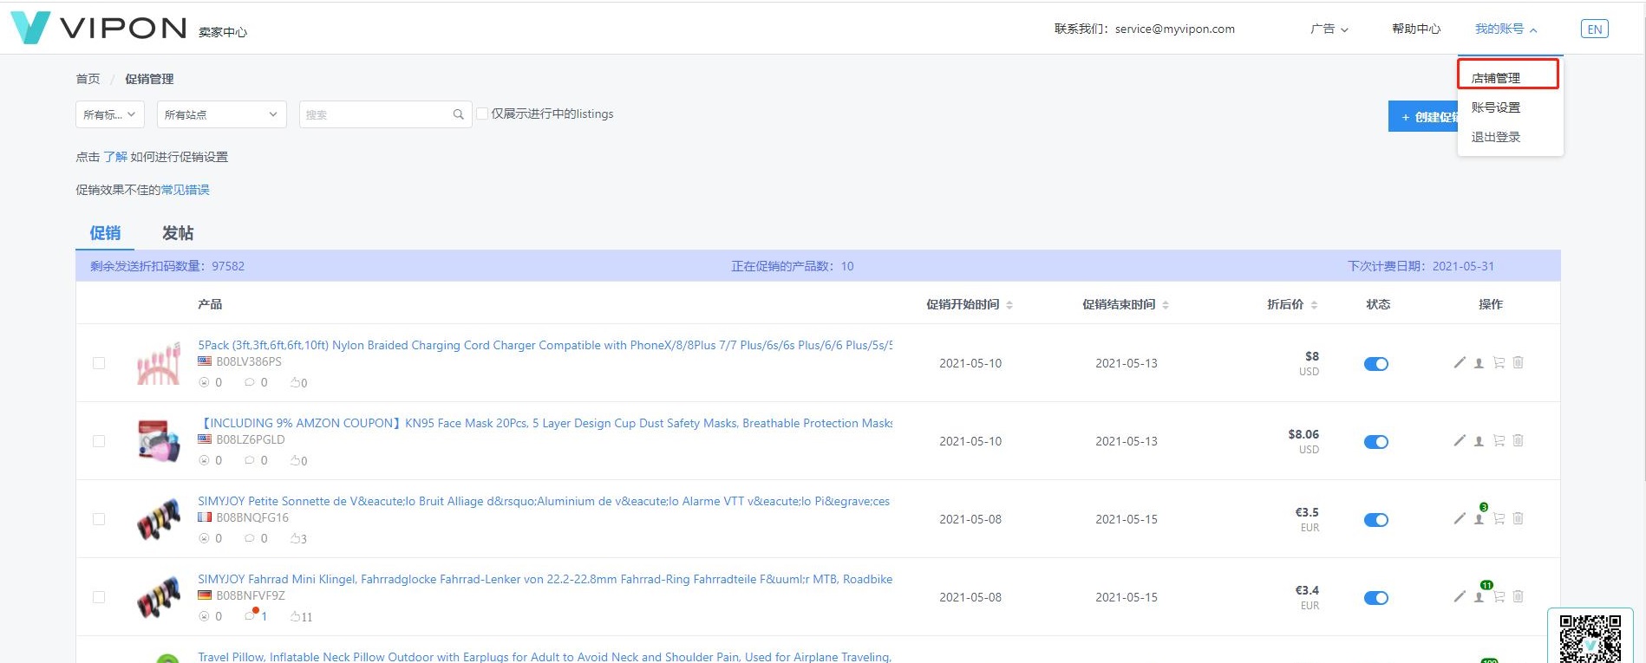Click the 创建促销 button
The height and width of the screenshot is (663, 1646).
click(x=1423, y=117)
